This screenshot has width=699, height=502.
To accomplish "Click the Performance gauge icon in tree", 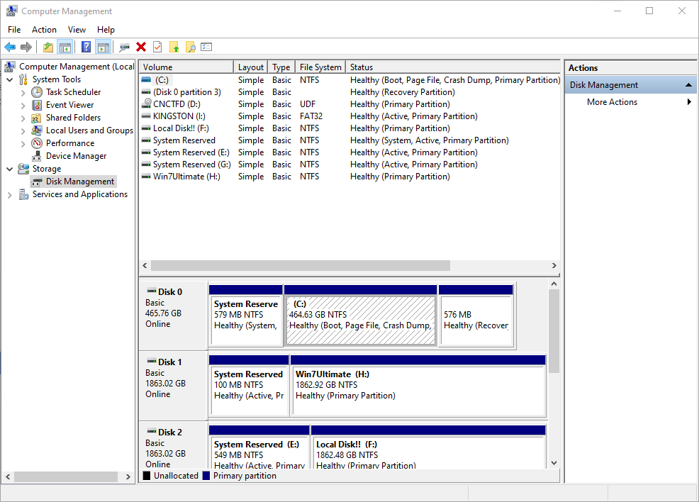I will [37, 143].
